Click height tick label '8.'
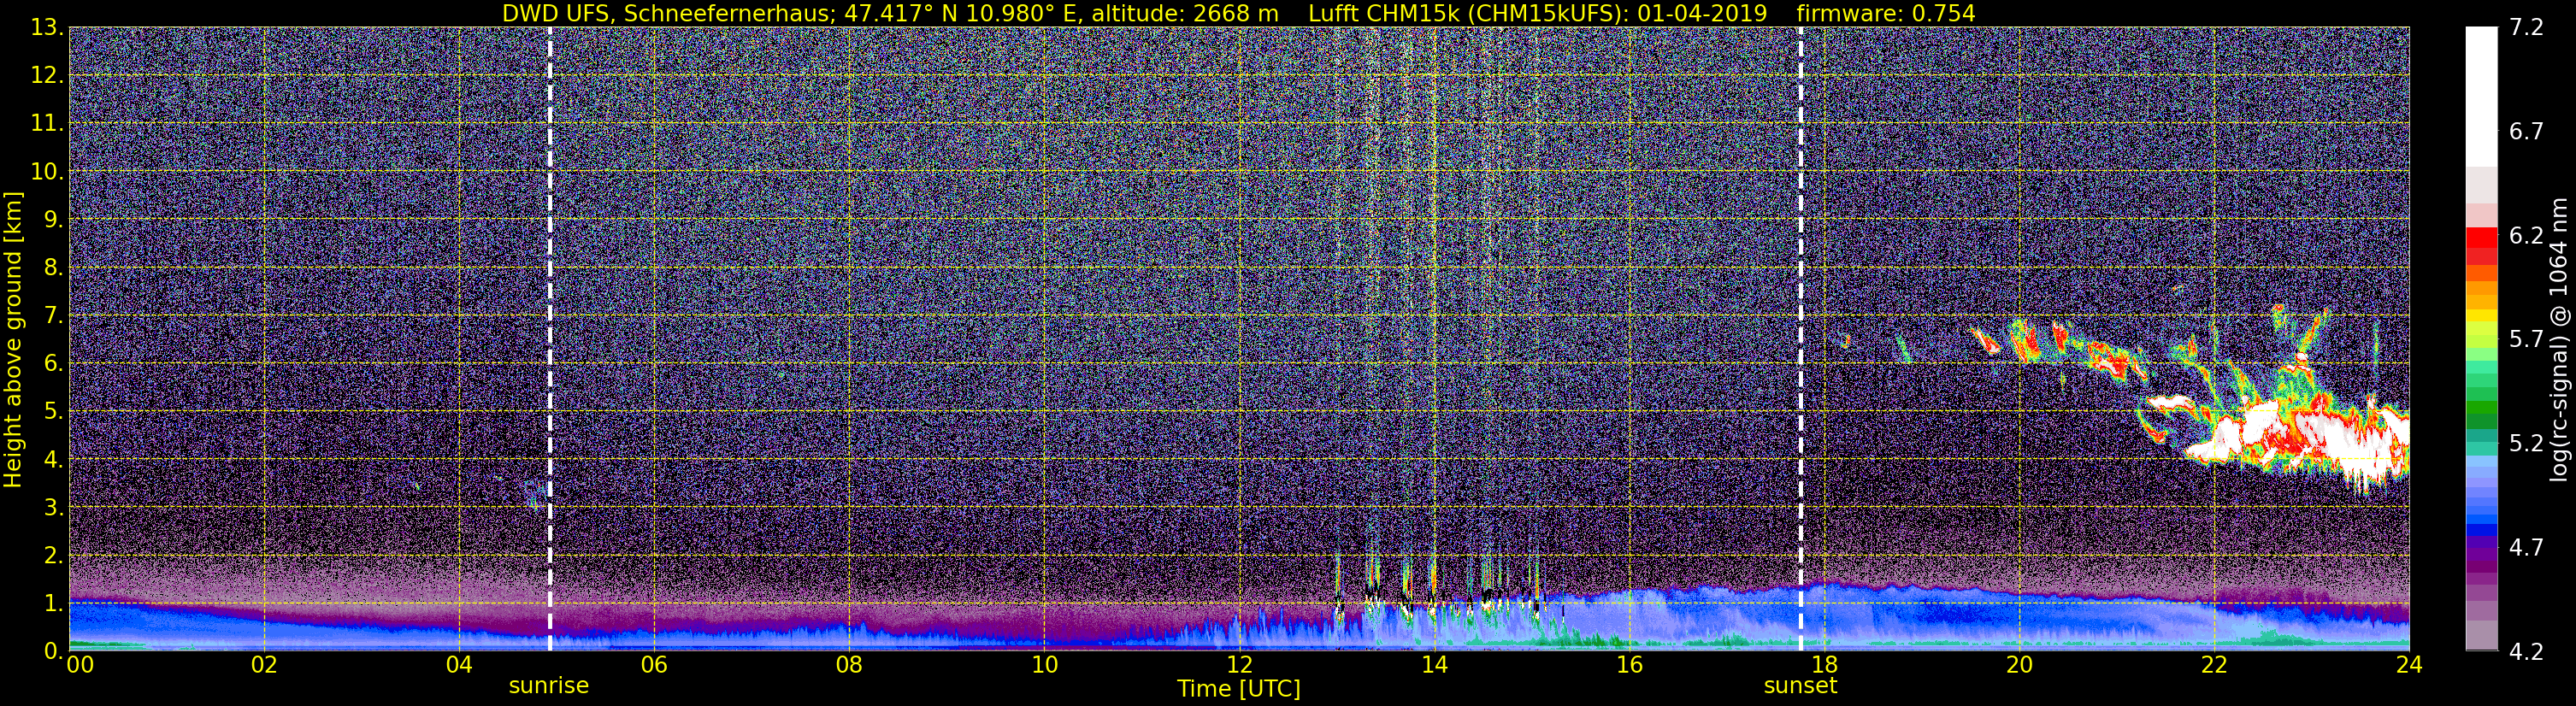 [53, 267]
